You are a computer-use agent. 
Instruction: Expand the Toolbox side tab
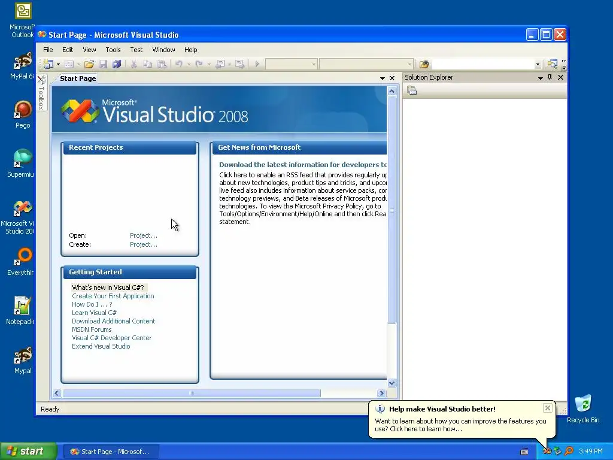tap(41, 92)
